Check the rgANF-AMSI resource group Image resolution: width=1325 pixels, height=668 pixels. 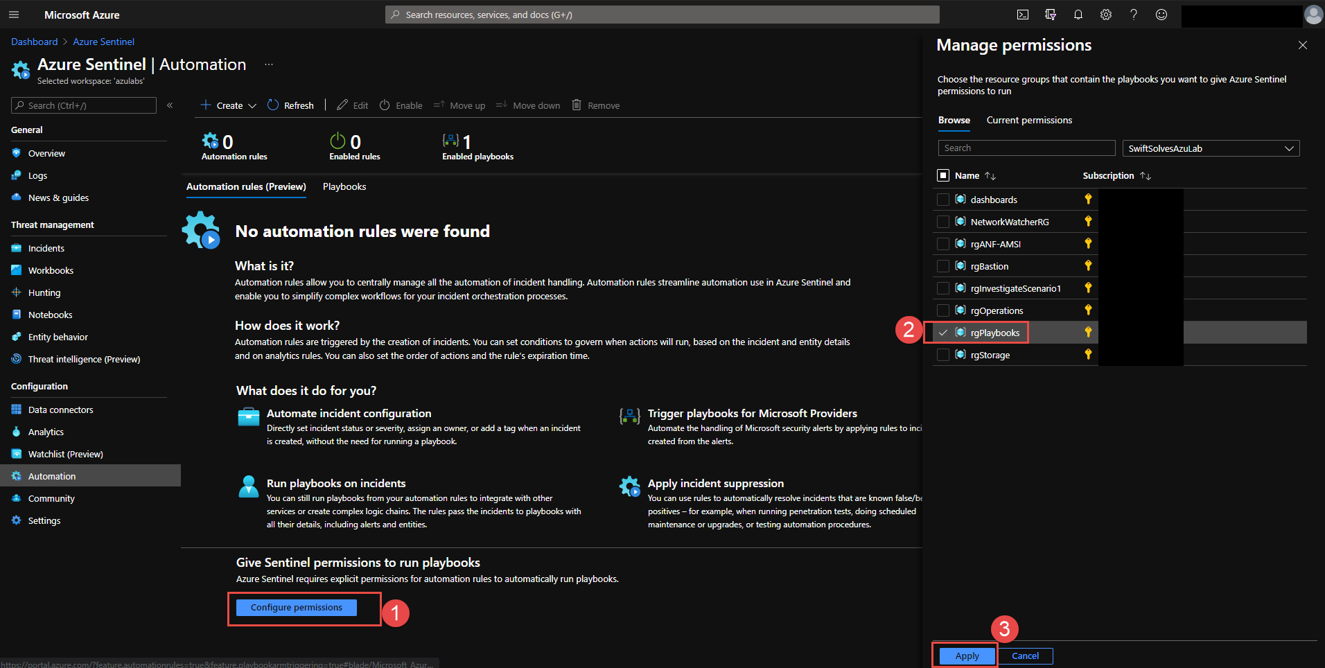point(943,244)
